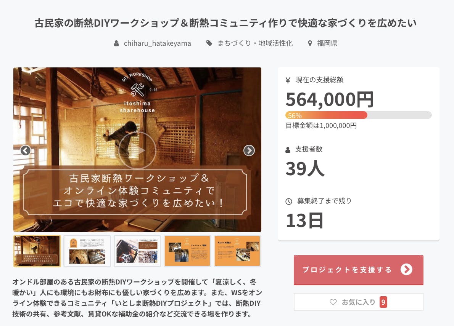The width and height of the screenshot is (454, 326).
Task: Show the previous carousel image
Action: (26, 150)
